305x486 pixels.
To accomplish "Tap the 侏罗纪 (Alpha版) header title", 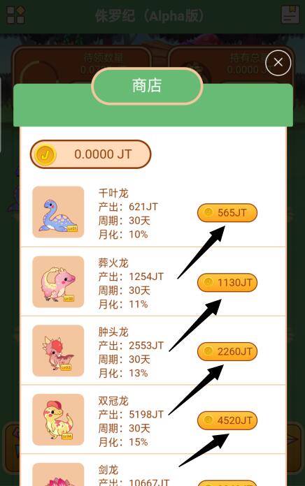I will click(150, 15).
